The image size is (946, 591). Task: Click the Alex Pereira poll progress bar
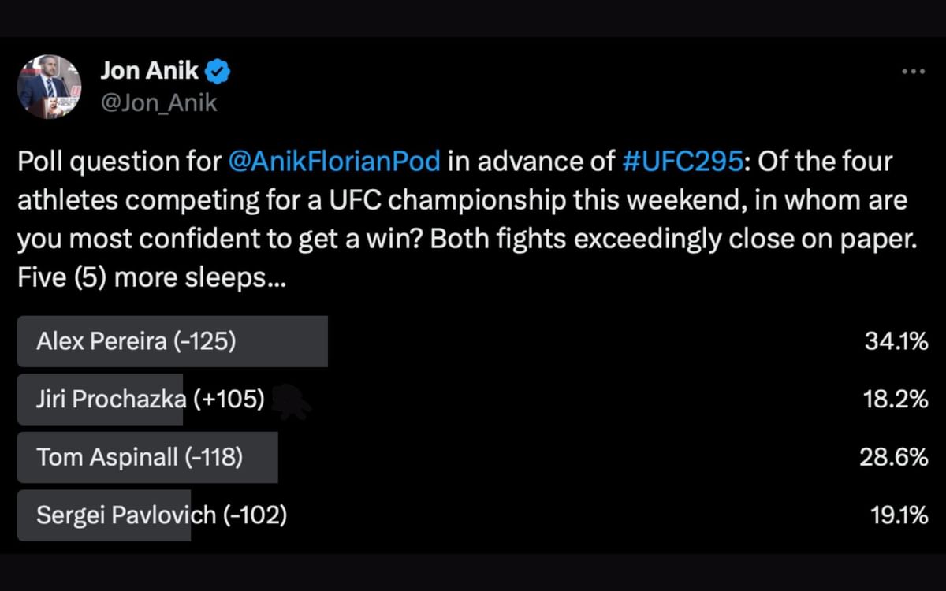tap(172, 341)
